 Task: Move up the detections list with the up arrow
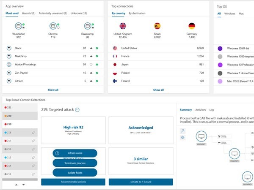(x=17, y=185)
